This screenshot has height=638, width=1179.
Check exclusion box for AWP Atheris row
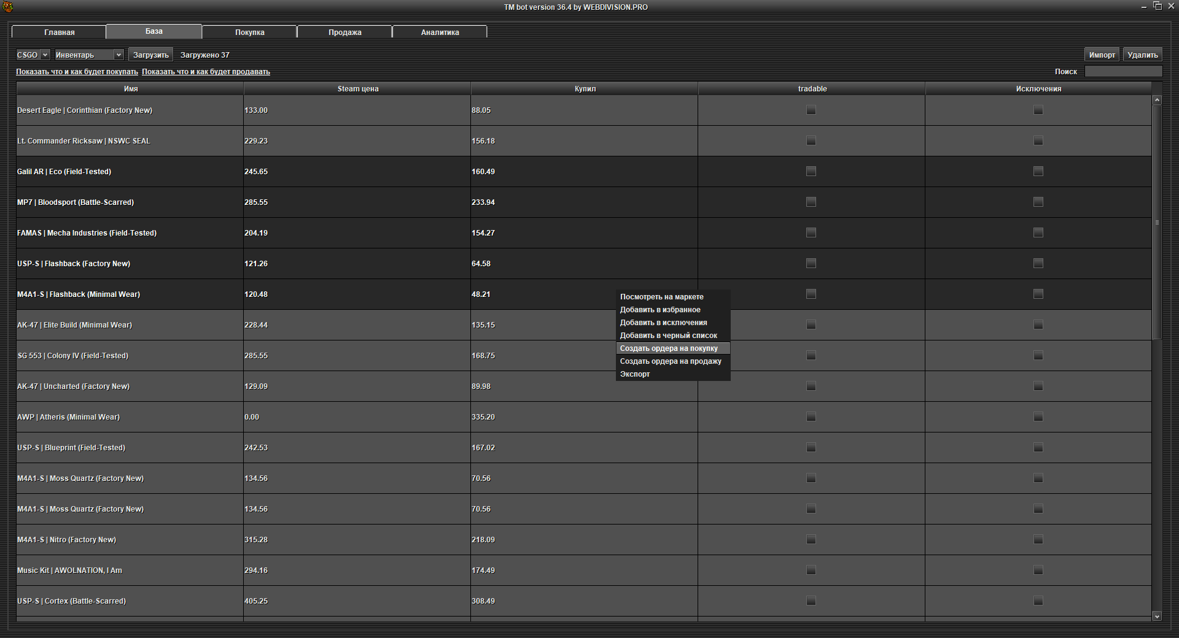click(1038, 417)
